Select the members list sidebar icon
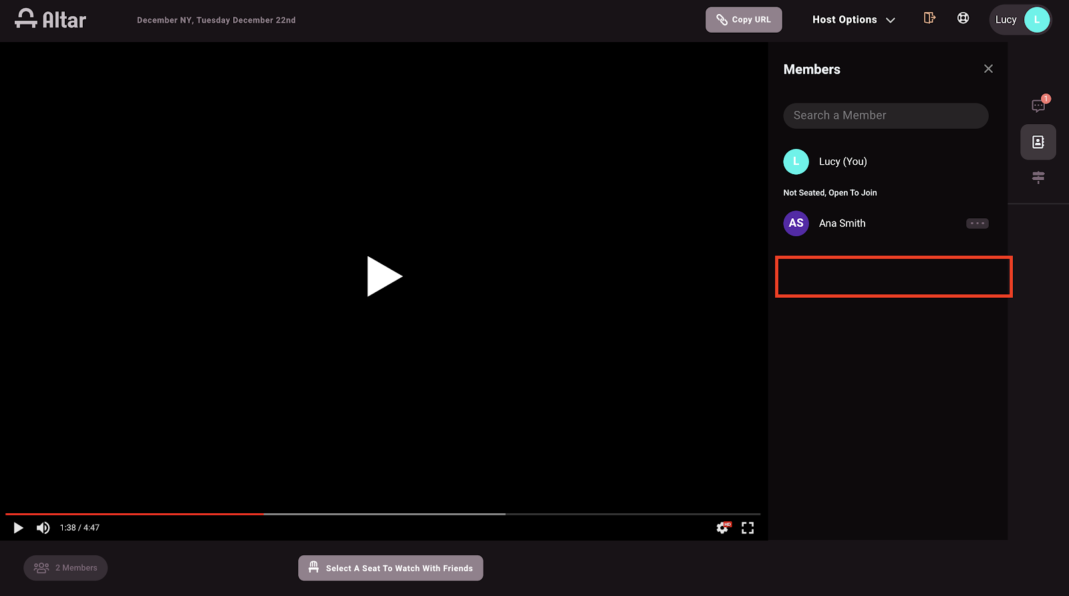The height and width of the screenshot is (596, 1069). (x=1038, y=142)
